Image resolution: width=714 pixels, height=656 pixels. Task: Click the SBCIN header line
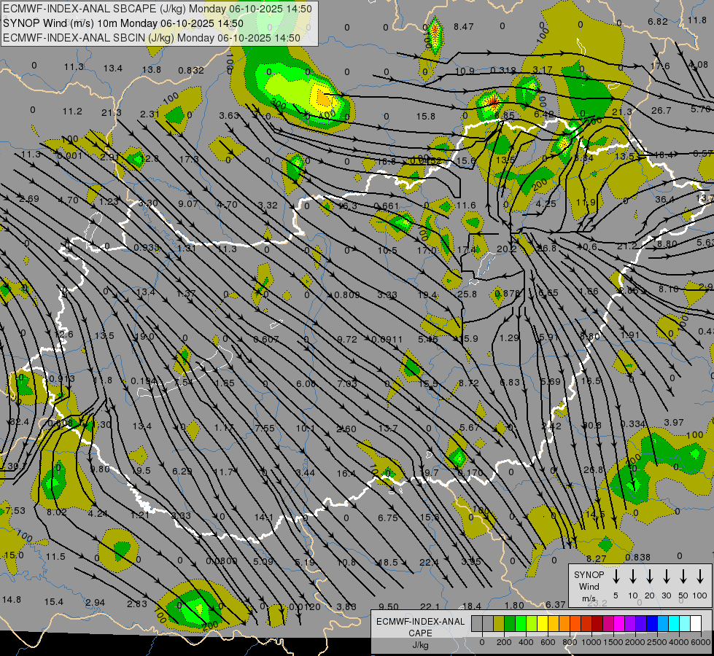152,38
